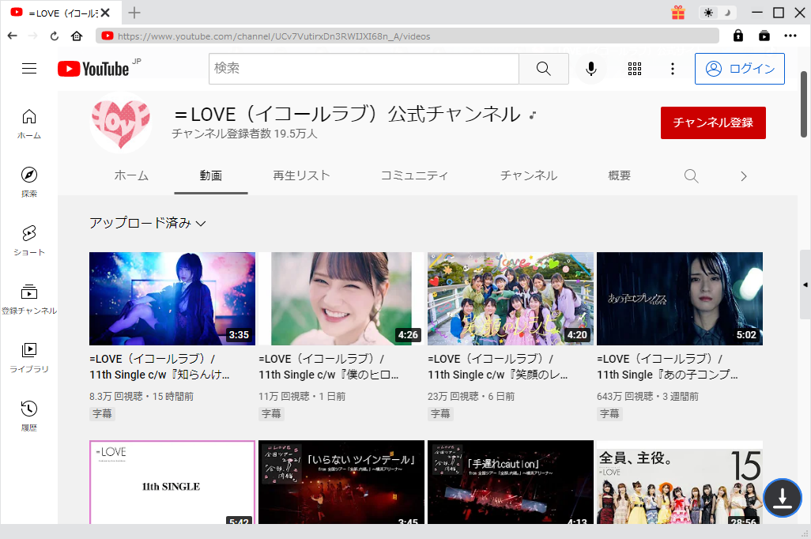The height and width of the screenshot is (539, 811).
Task: Open the 5:02 dark rain thumbnail
Action: tap(680, 299)
